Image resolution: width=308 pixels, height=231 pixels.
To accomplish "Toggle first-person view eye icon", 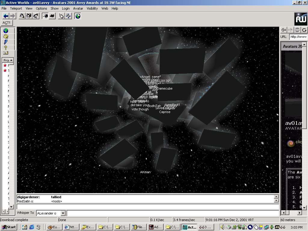I will (45, 16).
